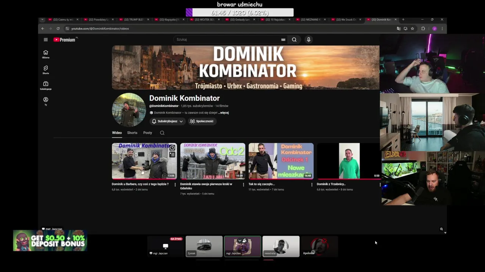Open the YouTube hamburger guide menu
Image resolution: width=485 pixels, height=272 pixels.
click(45, 40)
